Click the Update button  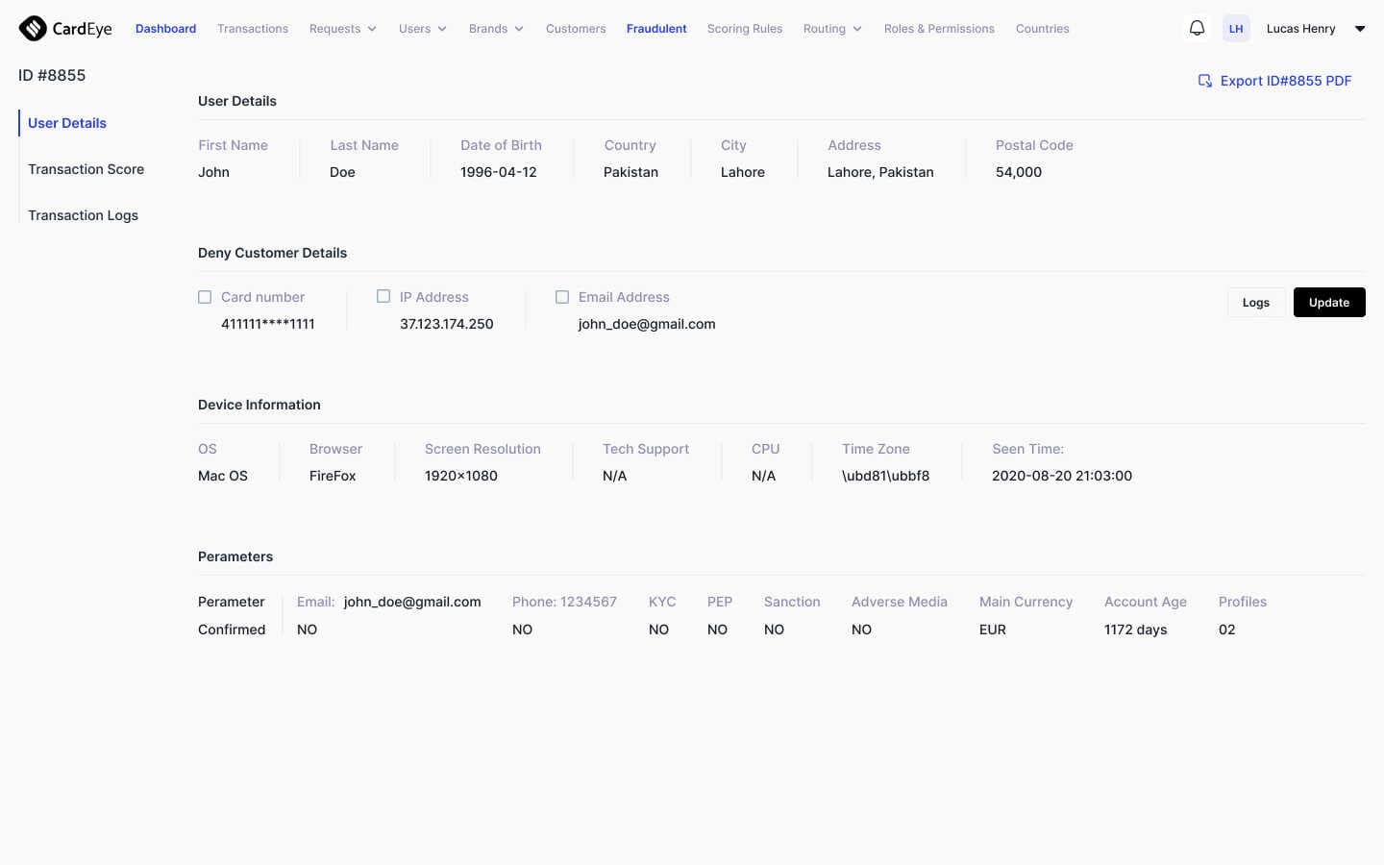(x=1329, y=302)
